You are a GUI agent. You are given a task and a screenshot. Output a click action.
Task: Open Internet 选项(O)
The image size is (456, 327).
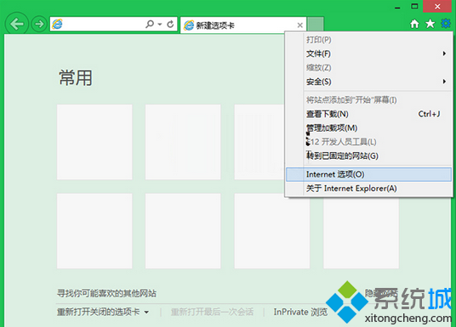[x=368, y=174]
